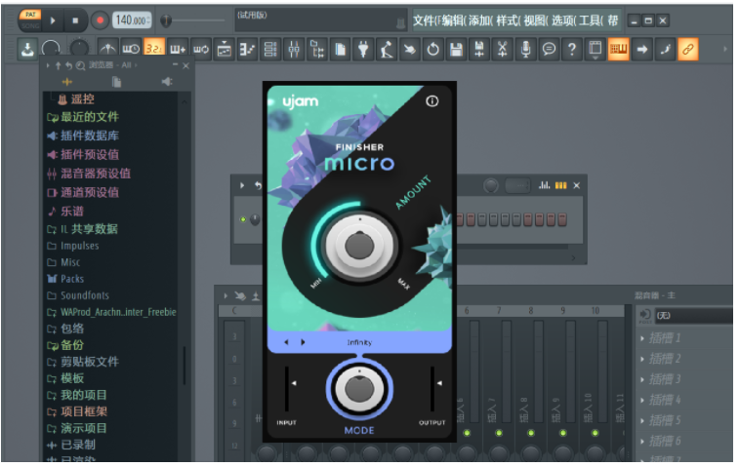Click the scissors cut icon in toolbar

pyautogui.click(x=502, y=49)
